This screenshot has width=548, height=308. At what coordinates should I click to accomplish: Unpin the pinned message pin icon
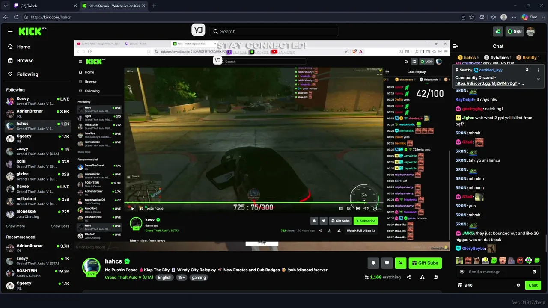click(x=527, y=70)
